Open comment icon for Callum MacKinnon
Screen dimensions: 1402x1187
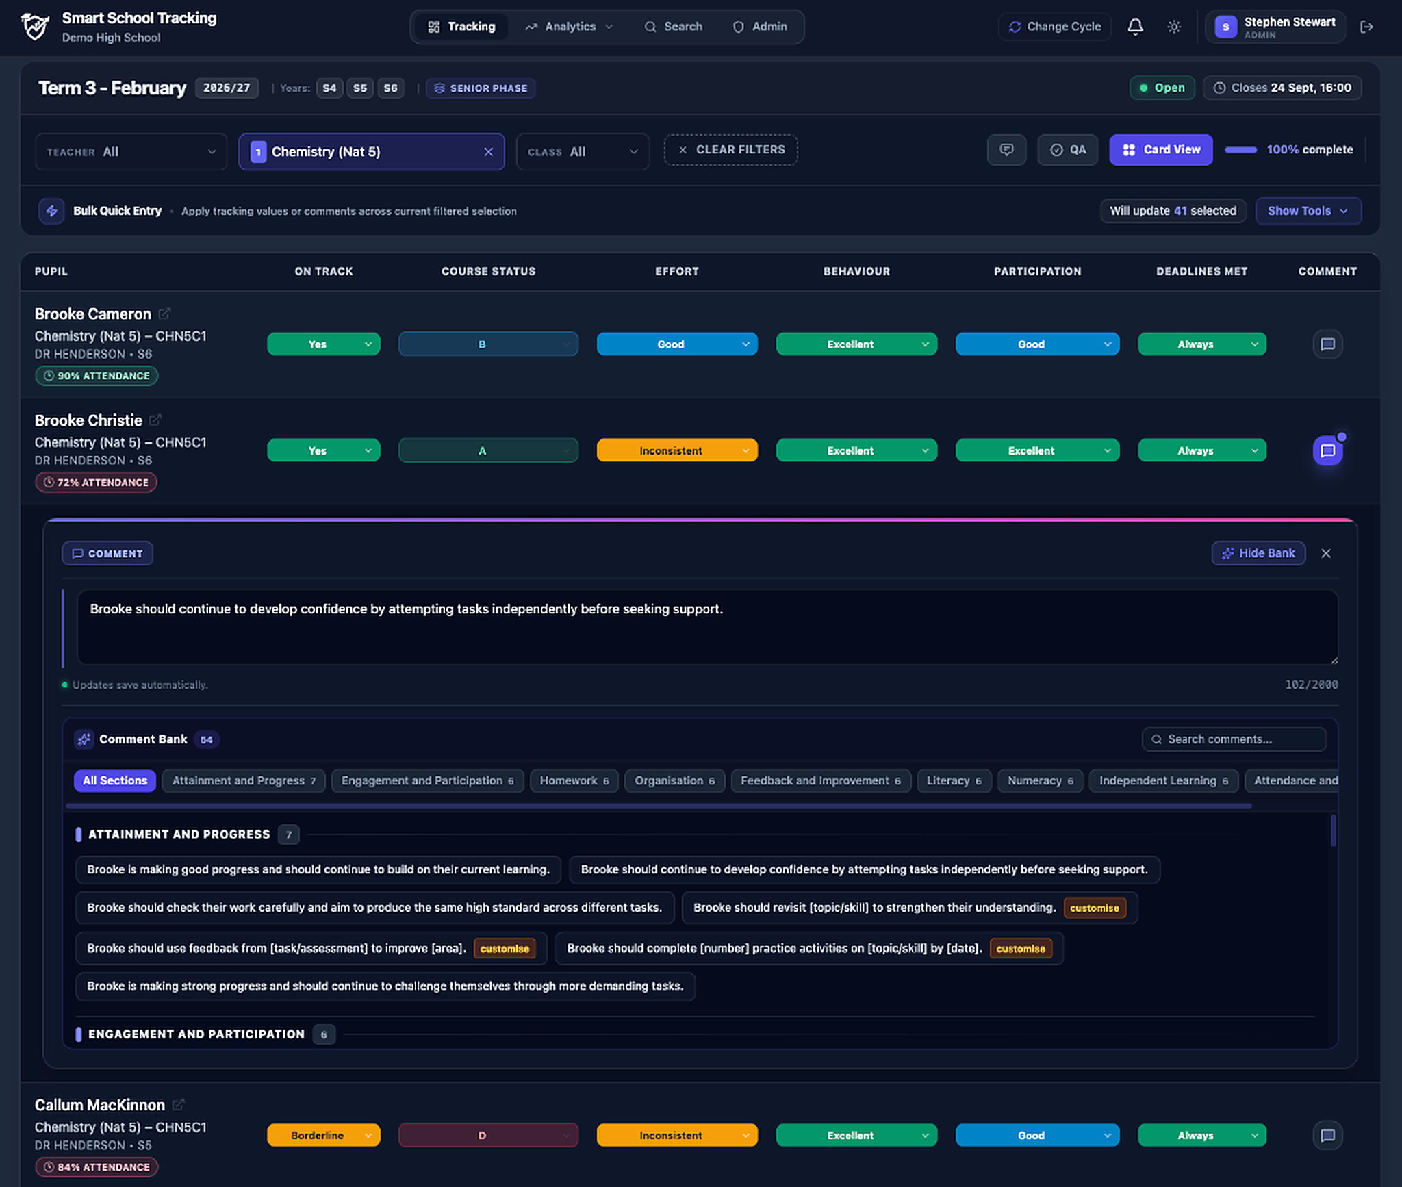point(1327,1135)
